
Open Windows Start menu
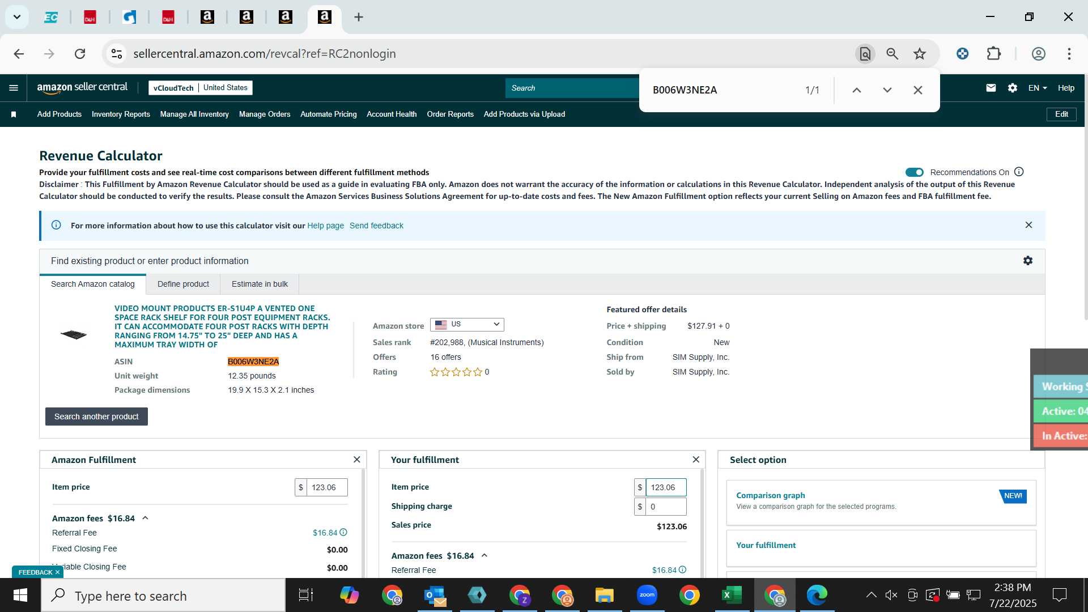pos(20,596)
